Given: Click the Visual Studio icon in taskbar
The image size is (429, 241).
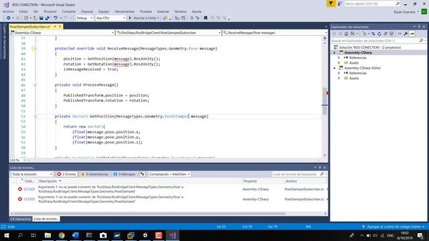Looking at the screenshot, I should [172, 235].
